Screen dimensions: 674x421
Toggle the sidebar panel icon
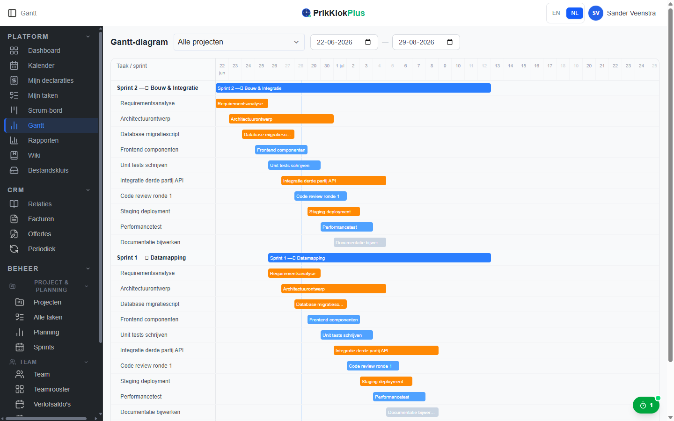point(12,13)
